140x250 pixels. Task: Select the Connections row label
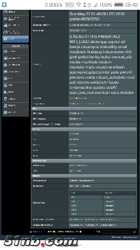38,186
